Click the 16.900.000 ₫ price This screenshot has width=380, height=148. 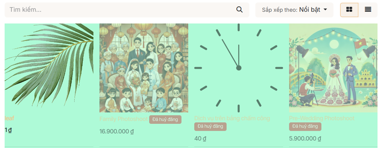(x=116, y=132)
